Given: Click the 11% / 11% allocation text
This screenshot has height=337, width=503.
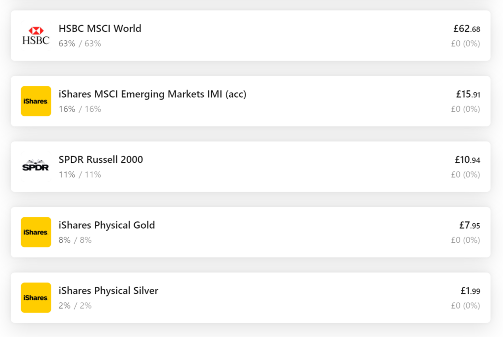Looking at the screenshot, I should pyautogui.click(x=80, y=175).
